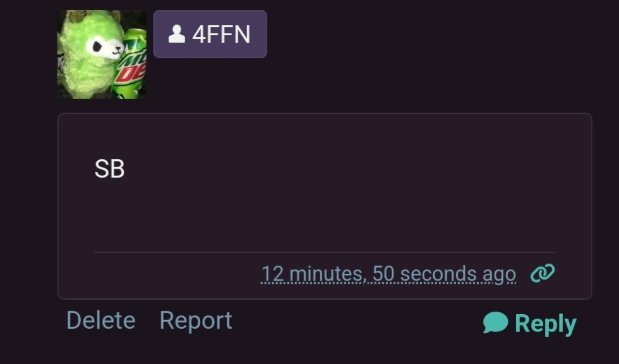Open the green alpaca avatar image
This screenshot has height=364, width=619.
(102, 55)
